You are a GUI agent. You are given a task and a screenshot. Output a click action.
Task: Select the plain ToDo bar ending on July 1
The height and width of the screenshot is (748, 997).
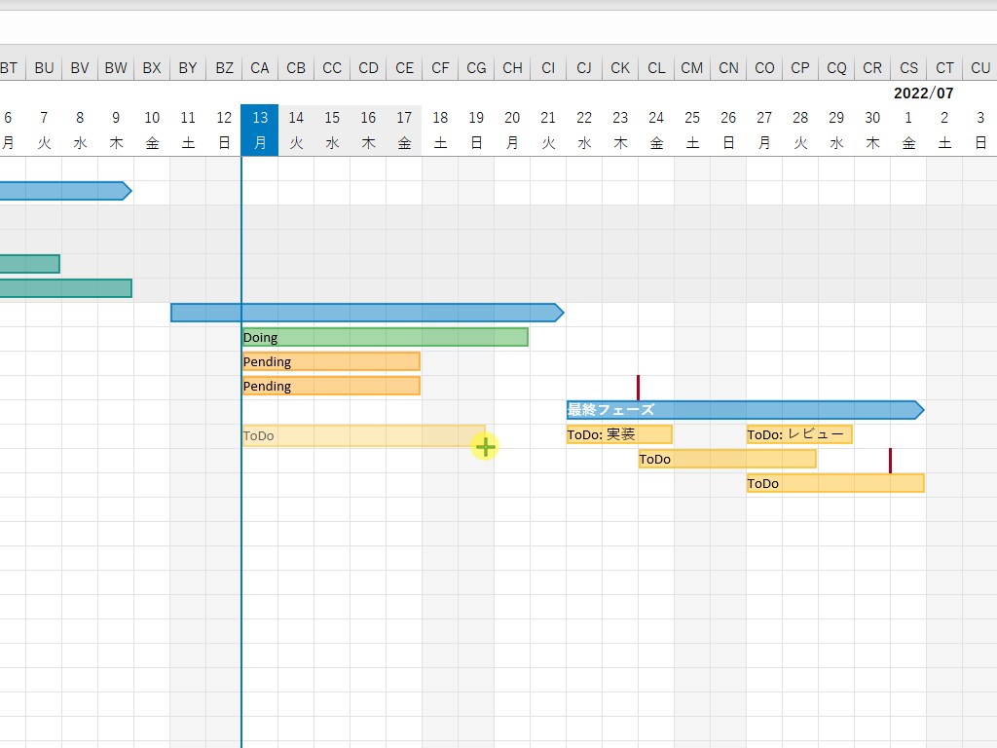[835, 483]
